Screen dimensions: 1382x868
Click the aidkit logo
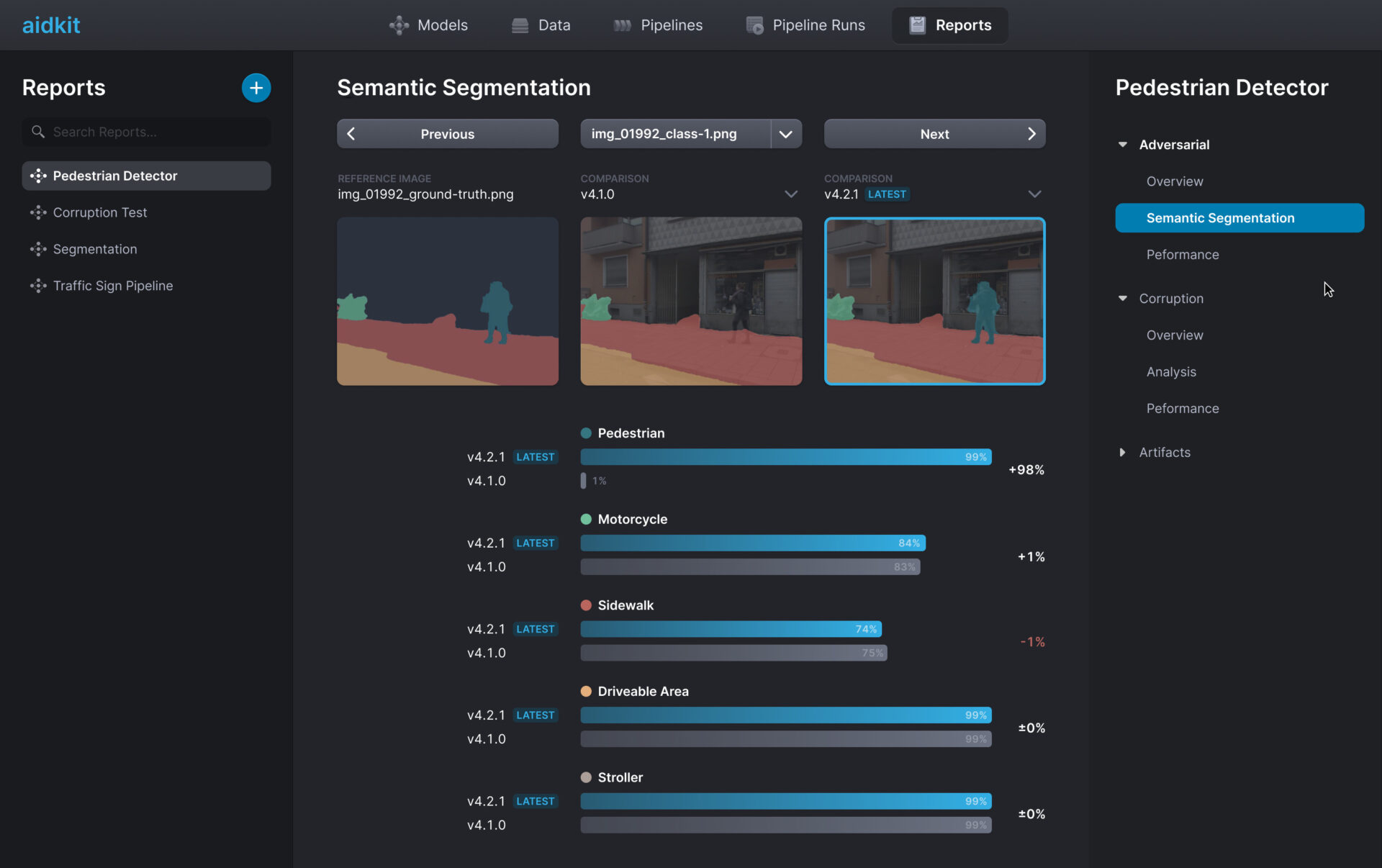51,25
